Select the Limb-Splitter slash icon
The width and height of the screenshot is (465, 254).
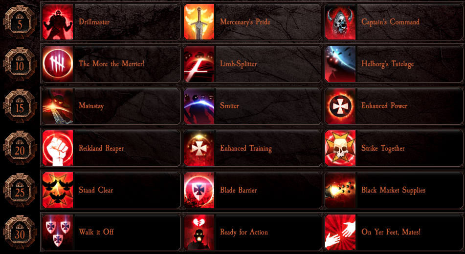[199, 64]
